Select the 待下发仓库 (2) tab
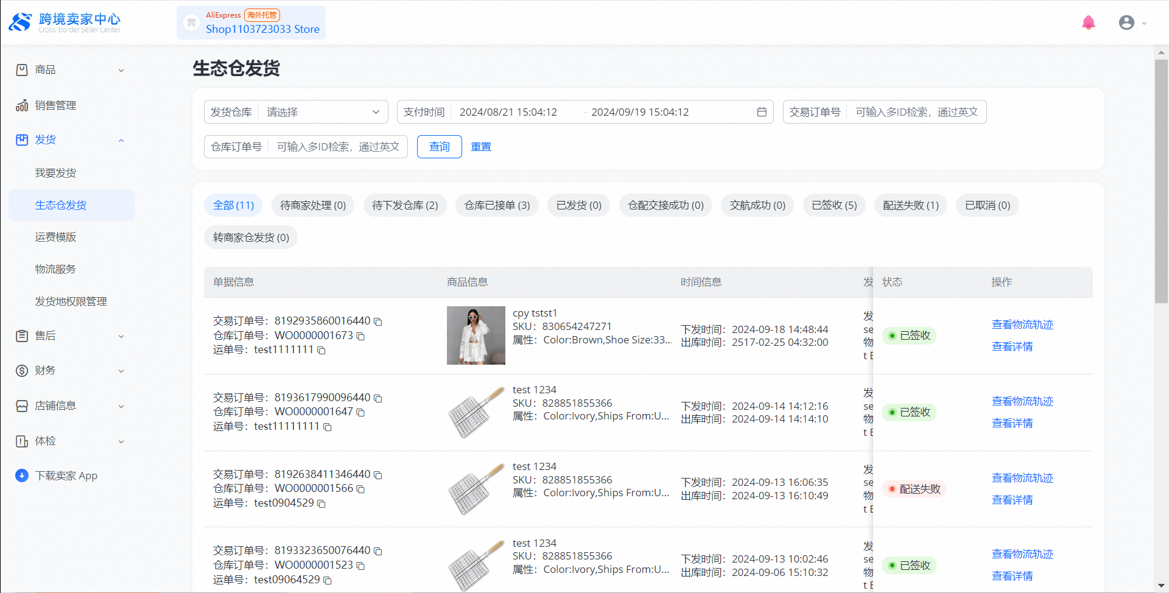 (x=405, y=205)
